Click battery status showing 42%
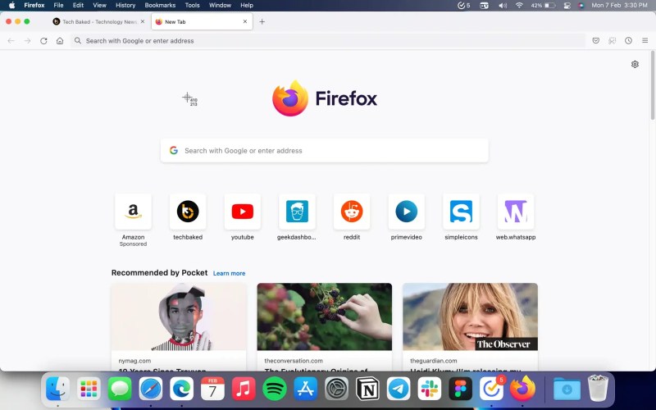656x410 pixels. pyautogui.click(x=543, y=6)
